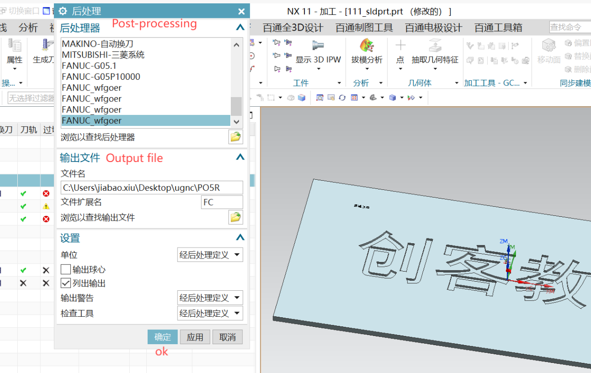Viewport: 591px width, 373px height.
Task: Click the 替换面 replace face icon
Action: pyautogui.click(x=568, y=56)
